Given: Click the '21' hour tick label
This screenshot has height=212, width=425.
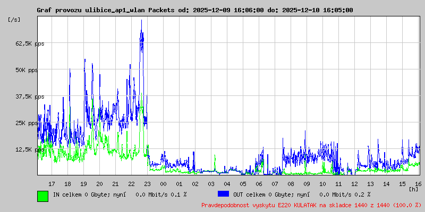Looking at the screenshot, I should (x=115, y=184).
